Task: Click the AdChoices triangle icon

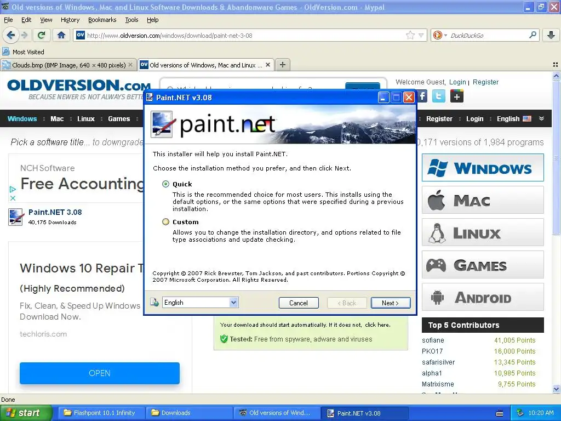Action: 13,189
